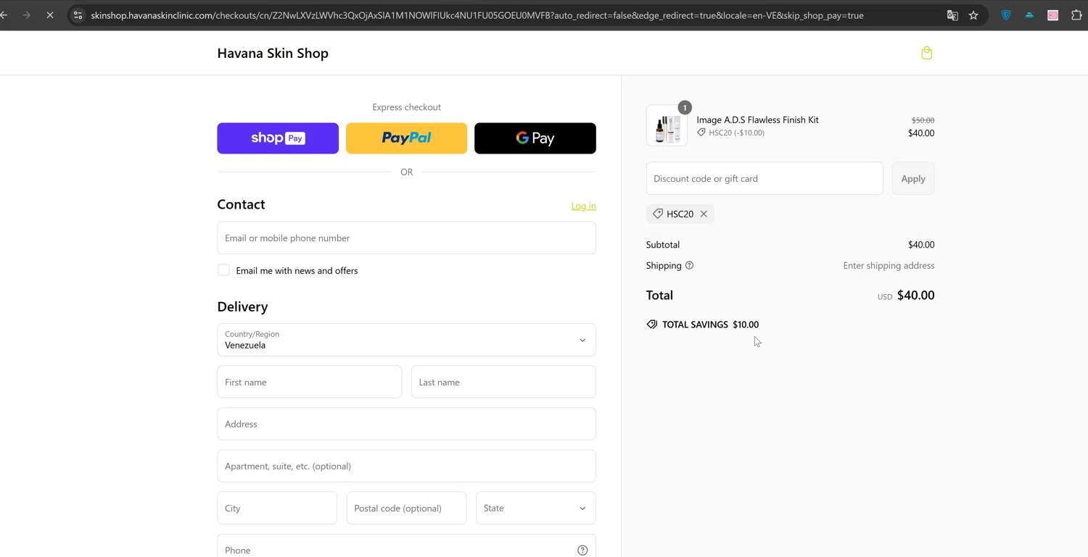Focus the Email or mobile phone number field

[x=406, y=238]
